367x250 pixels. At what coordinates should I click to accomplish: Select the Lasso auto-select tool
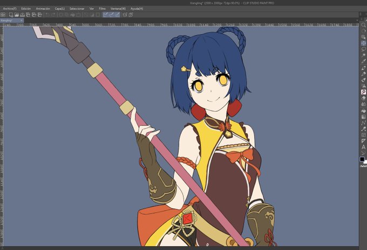(x=363, y=49)
